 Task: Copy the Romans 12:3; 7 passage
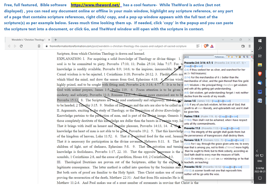[x=228, y=140]
